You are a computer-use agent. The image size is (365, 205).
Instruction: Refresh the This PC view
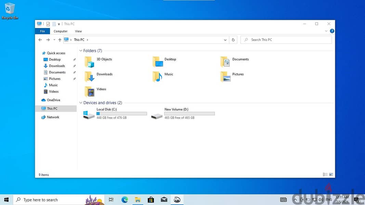point(233,40)
